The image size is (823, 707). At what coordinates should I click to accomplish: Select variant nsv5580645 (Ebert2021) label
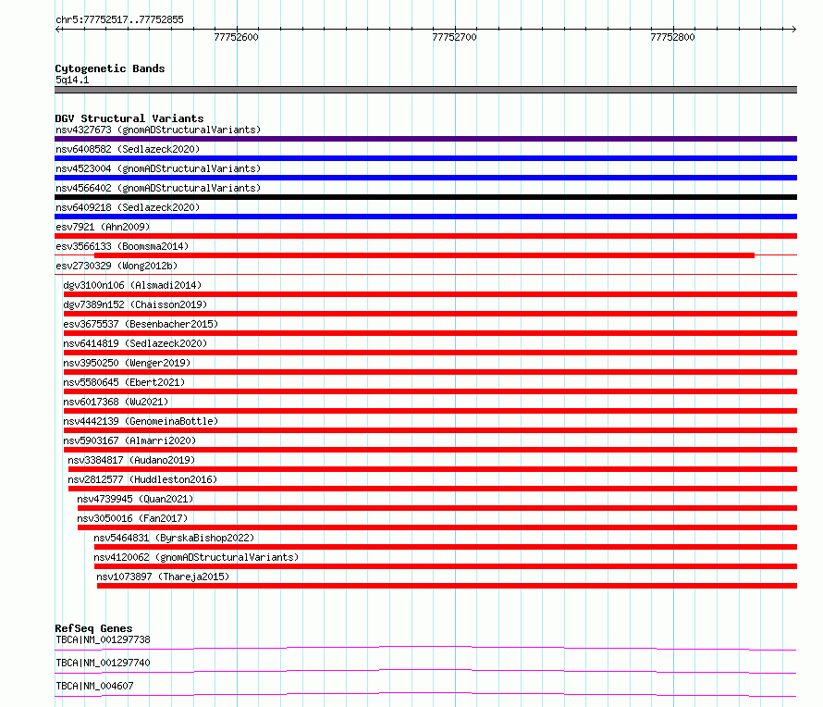point(124,382)
